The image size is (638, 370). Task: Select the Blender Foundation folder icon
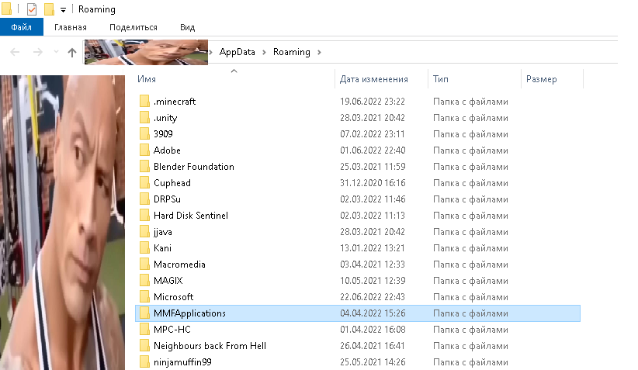144,167
